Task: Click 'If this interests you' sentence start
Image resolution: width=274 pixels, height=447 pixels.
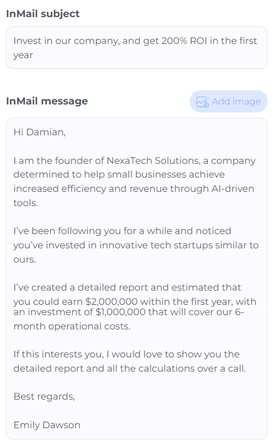Action: (58, 354)
